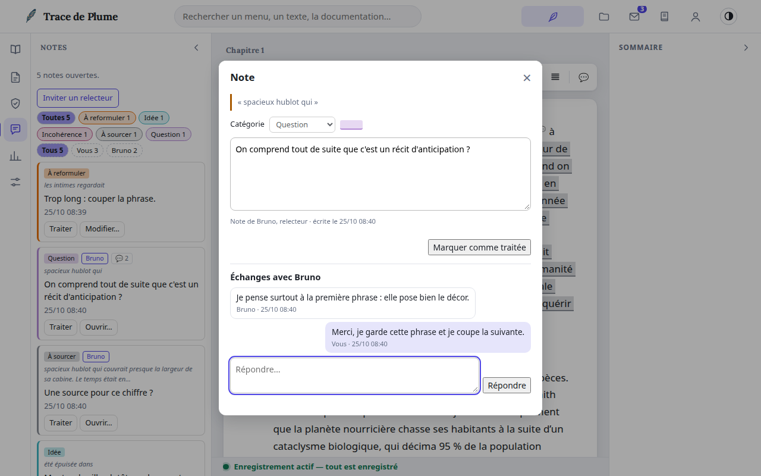Viewport: 761px width, 476px height.
Task: Click the justify alignment icon in the editor toolbar
Action: coord(555,77)
